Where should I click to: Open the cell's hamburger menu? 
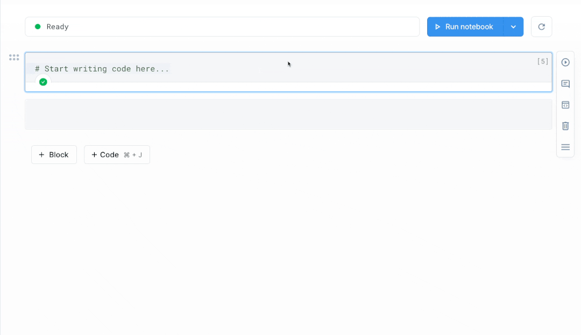[565, 147]
